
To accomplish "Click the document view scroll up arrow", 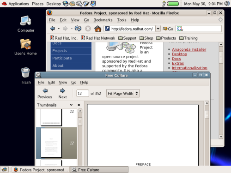I will pos(207,103).
